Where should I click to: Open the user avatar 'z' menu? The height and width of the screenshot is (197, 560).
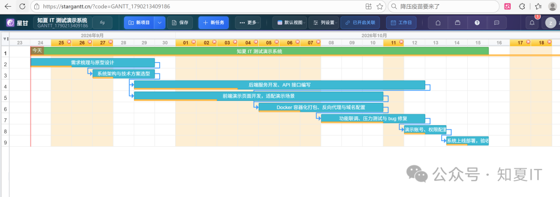551,23
